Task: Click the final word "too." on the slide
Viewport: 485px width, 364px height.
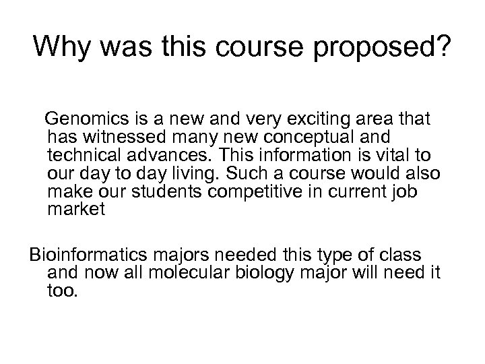Action: pos(64,291)
